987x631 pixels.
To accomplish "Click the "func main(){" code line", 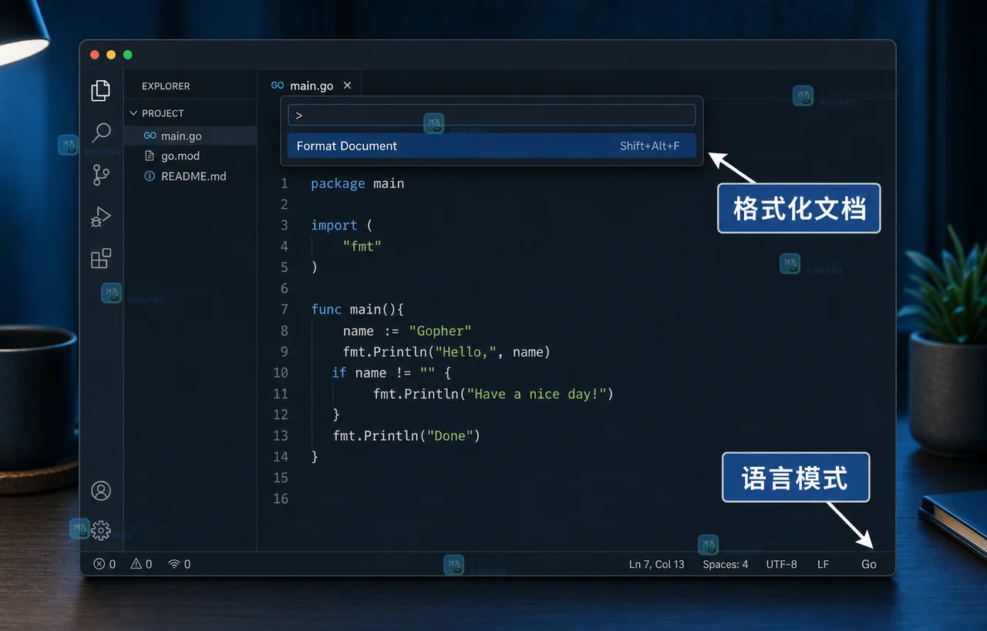I will (358, 310).
